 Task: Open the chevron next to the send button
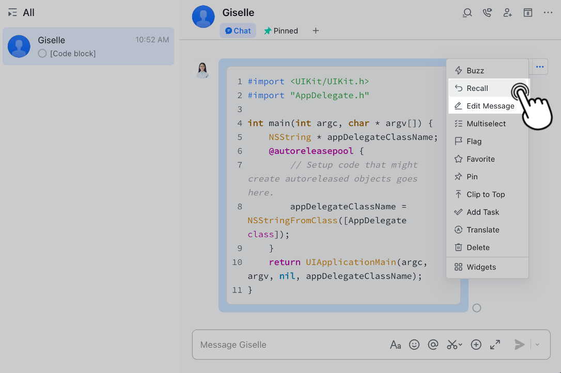[x=537, y=345]
